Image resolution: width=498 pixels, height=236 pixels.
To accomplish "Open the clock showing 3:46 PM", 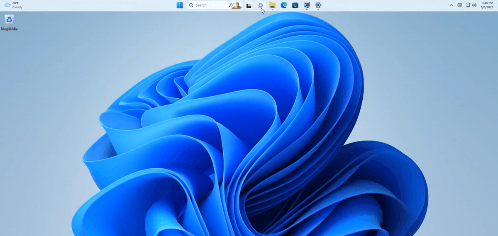I will coord(487,5).
